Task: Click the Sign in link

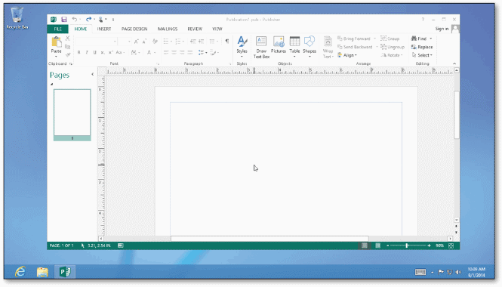Action: pos(442,29)
